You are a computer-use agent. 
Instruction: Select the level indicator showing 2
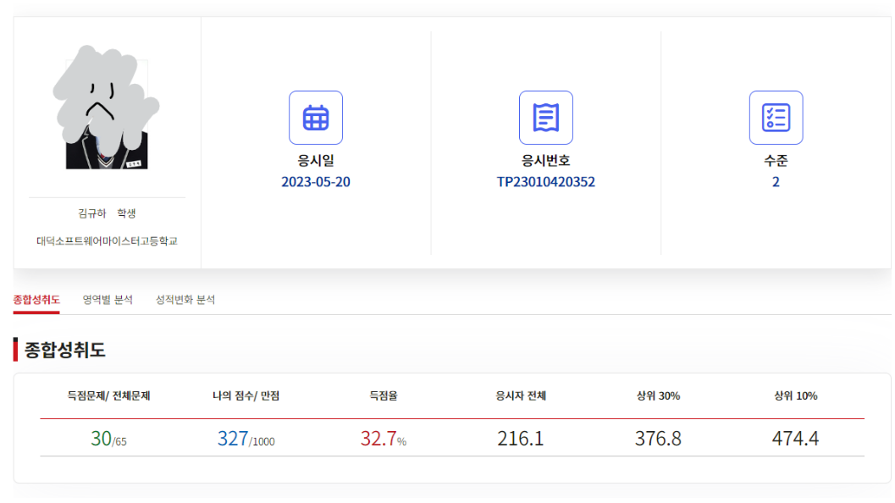click(x=776, y=181)
